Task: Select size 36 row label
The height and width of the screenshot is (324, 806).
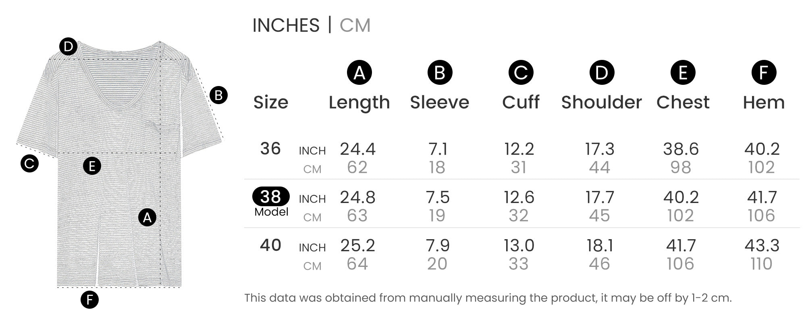Action: pos(270,149)
